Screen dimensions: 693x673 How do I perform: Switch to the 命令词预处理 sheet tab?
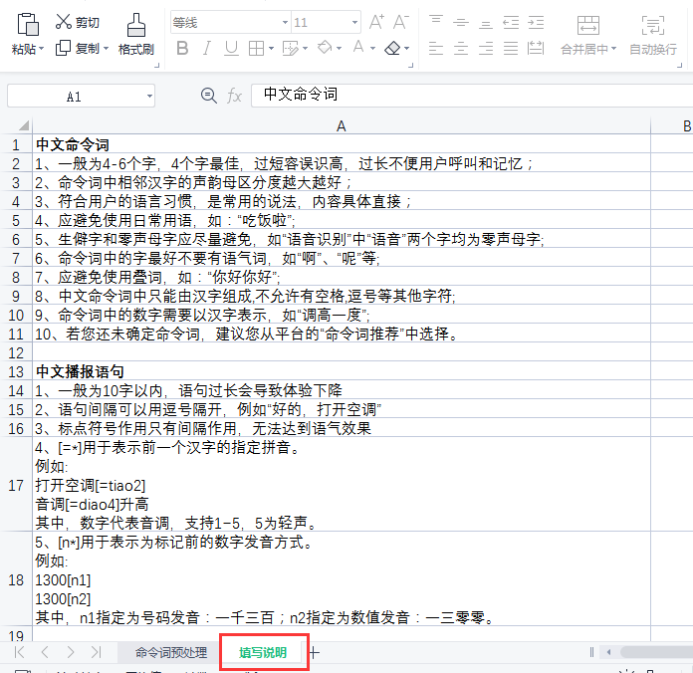click(170, 652)
